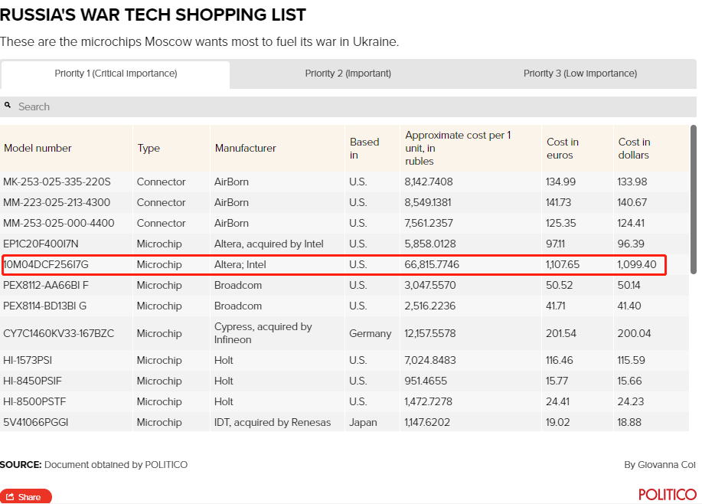Screen dimensions: 702x504
Task: Click the table's vertical scrollbar
Action: point(694,199)
